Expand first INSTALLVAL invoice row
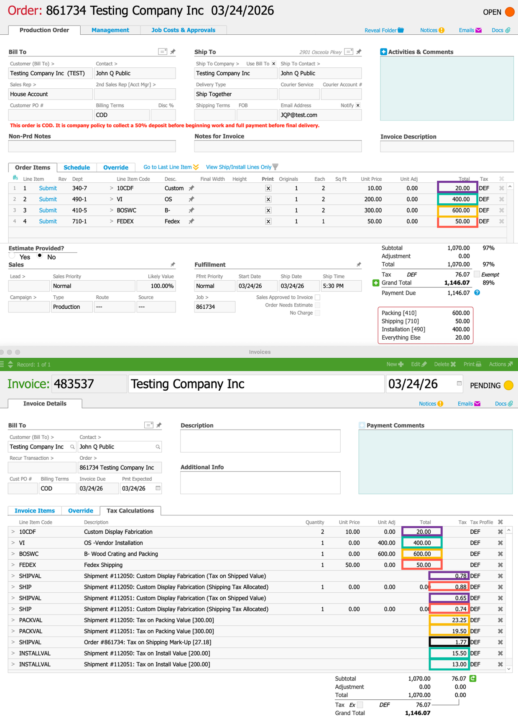Screen dimensions: 518x722 [x=13, y=653]
